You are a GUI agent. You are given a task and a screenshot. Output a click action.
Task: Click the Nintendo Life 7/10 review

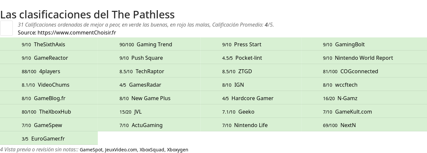pos(250,125)
